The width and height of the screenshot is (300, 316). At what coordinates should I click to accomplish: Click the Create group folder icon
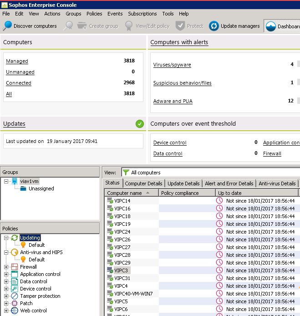click(x=82, y=26)
